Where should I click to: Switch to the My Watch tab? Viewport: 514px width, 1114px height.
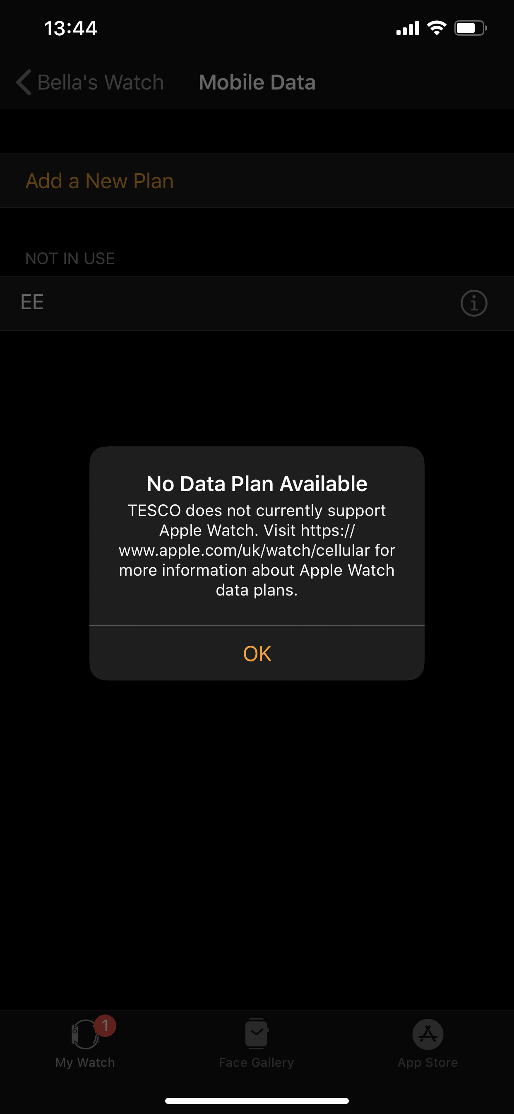(86, 1043)
